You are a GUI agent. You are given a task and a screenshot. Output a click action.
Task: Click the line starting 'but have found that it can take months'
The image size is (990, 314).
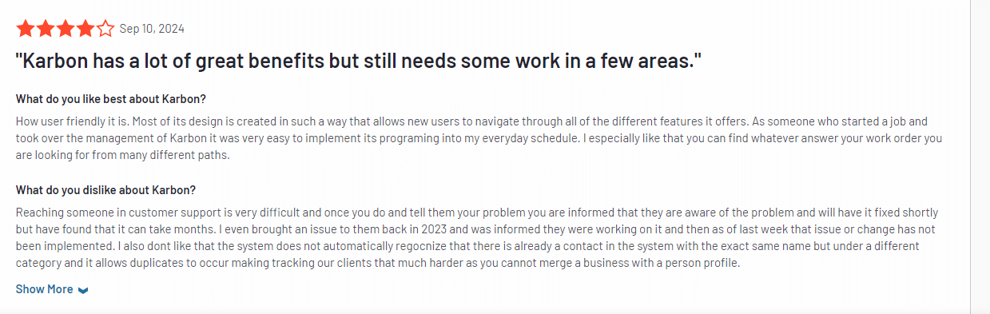(x=475, y=229)
